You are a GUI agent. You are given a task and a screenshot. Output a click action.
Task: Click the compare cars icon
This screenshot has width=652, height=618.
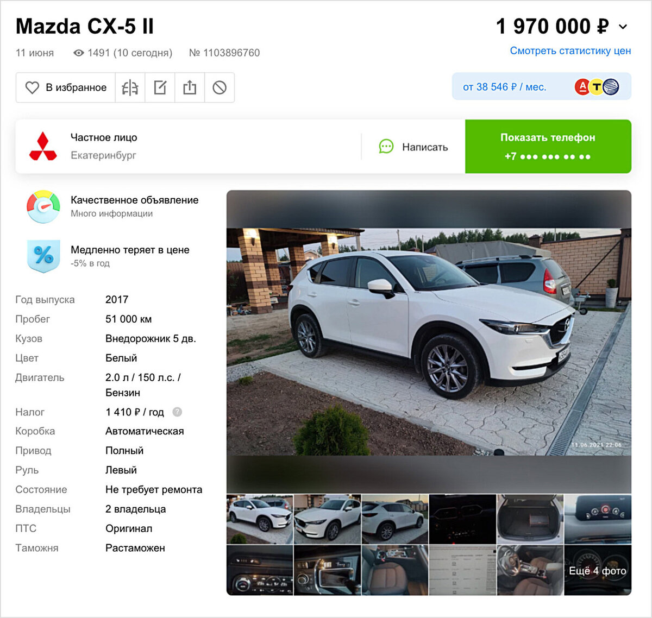click(130, 87)
